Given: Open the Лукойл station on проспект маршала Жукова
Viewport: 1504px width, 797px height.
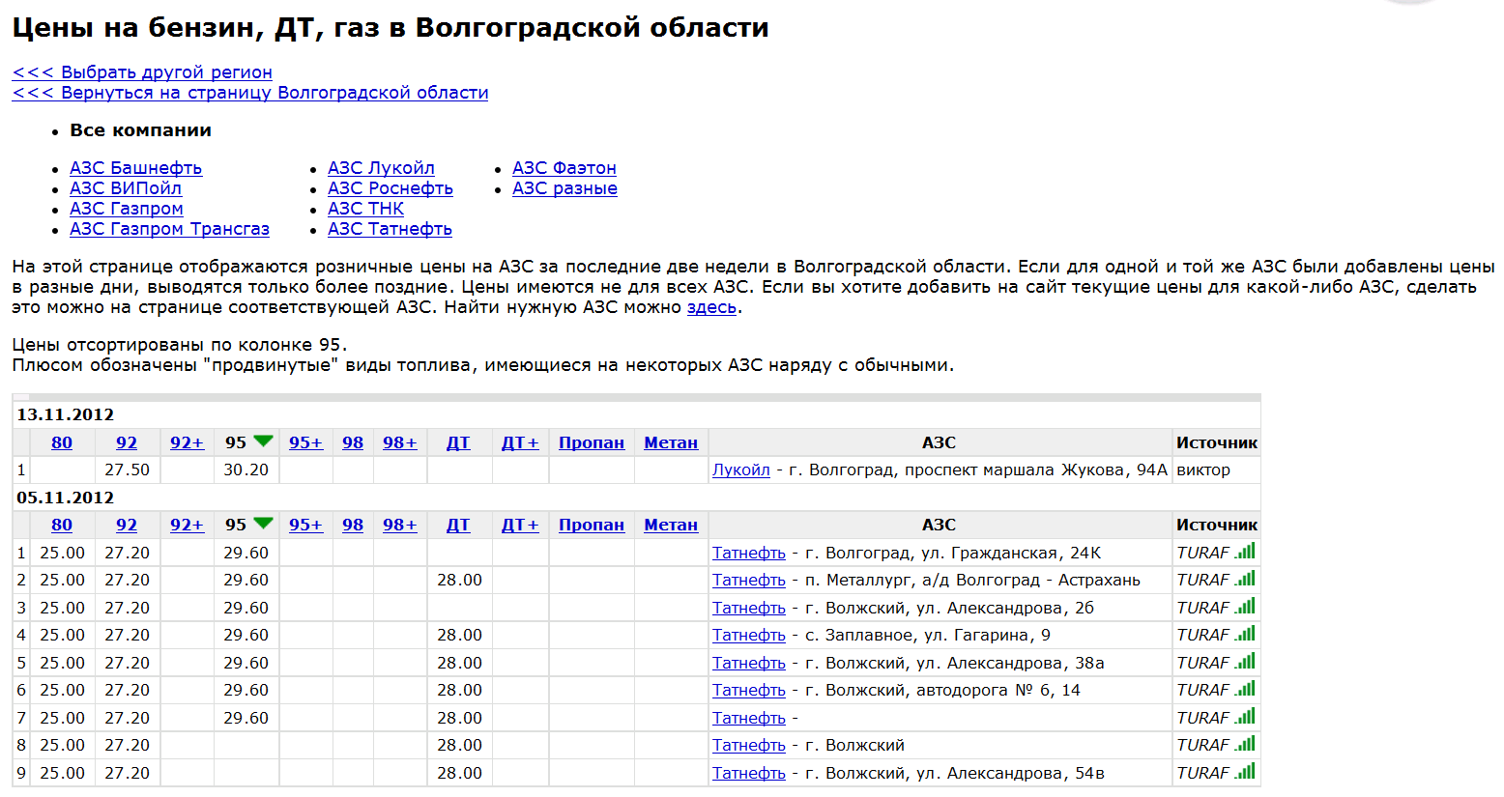Looking at the screenshot, I should [x=740, y=470].
